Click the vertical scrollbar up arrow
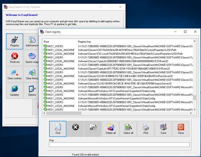 [195, 41]
